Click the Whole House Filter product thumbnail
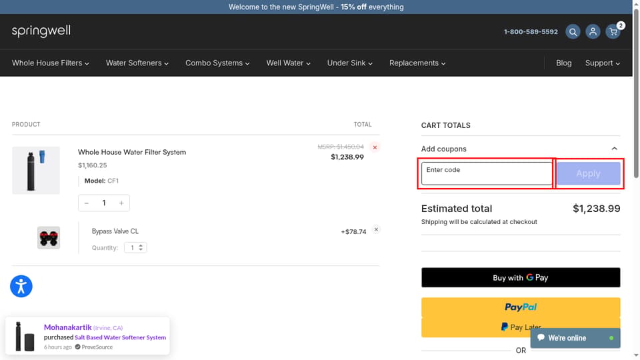The width and height of the screenshot is (640, 360). point(36,170)
